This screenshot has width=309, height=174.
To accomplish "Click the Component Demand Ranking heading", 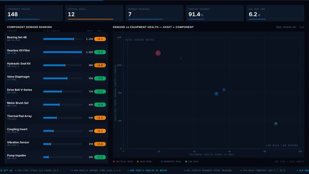I will coord(29,27).
